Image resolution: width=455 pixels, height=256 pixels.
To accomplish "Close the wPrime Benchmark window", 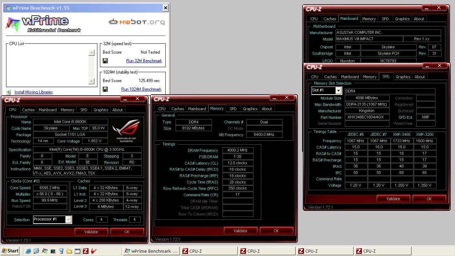I will pos(165,8).
